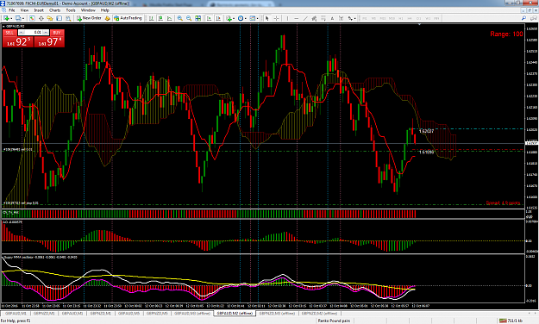The height and width of the screenshot is (324, 539).
Task: Click the one-click trading volume field
Action: coord(34,33)
